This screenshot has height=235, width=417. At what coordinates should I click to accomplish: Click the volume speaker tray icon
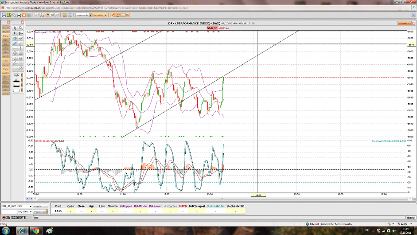394,231
